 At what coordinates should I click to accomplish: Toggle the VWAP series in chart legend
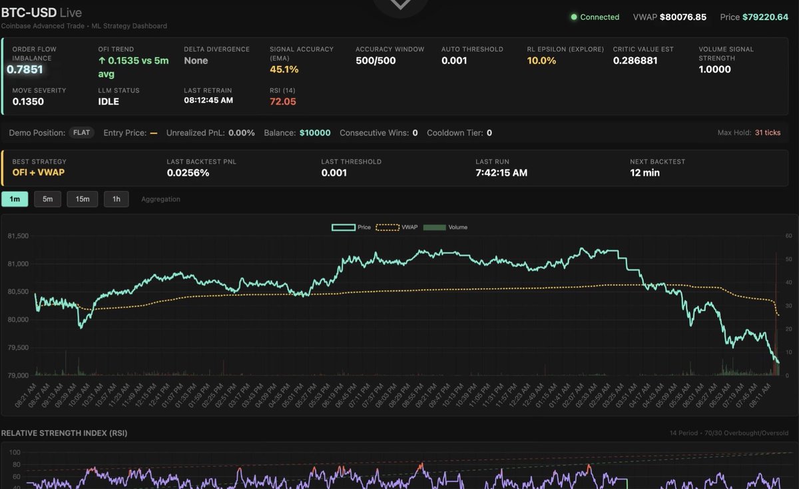pyautogui.click(x=398, y=227)
